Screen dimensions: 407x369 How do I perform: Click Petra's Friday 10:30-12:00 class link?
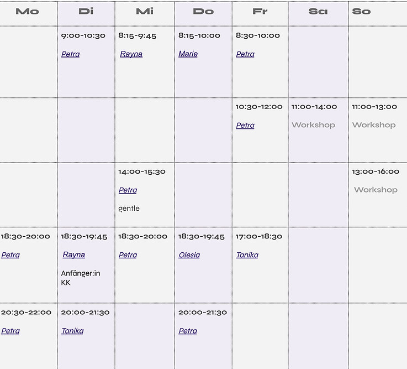pos(245,126)
